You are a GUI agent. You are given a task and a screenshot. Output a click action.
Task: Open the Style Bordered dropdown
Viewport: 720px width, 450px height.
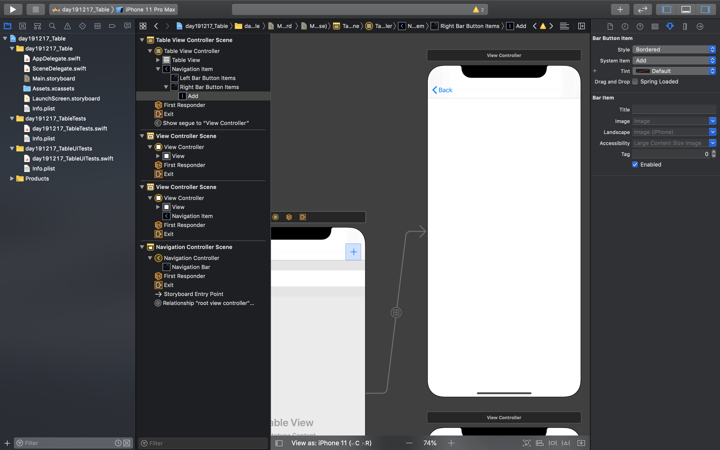673,49
